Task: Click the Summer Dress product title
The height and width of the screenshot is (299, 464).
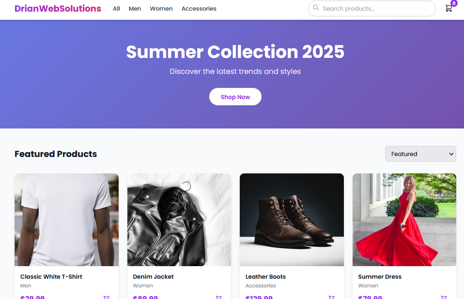Action: point(379,276)
